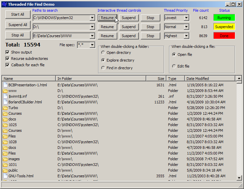244x189 pixels.
Task: Click the GNU-Tools.html file icon
Action: tap(5, 176)
